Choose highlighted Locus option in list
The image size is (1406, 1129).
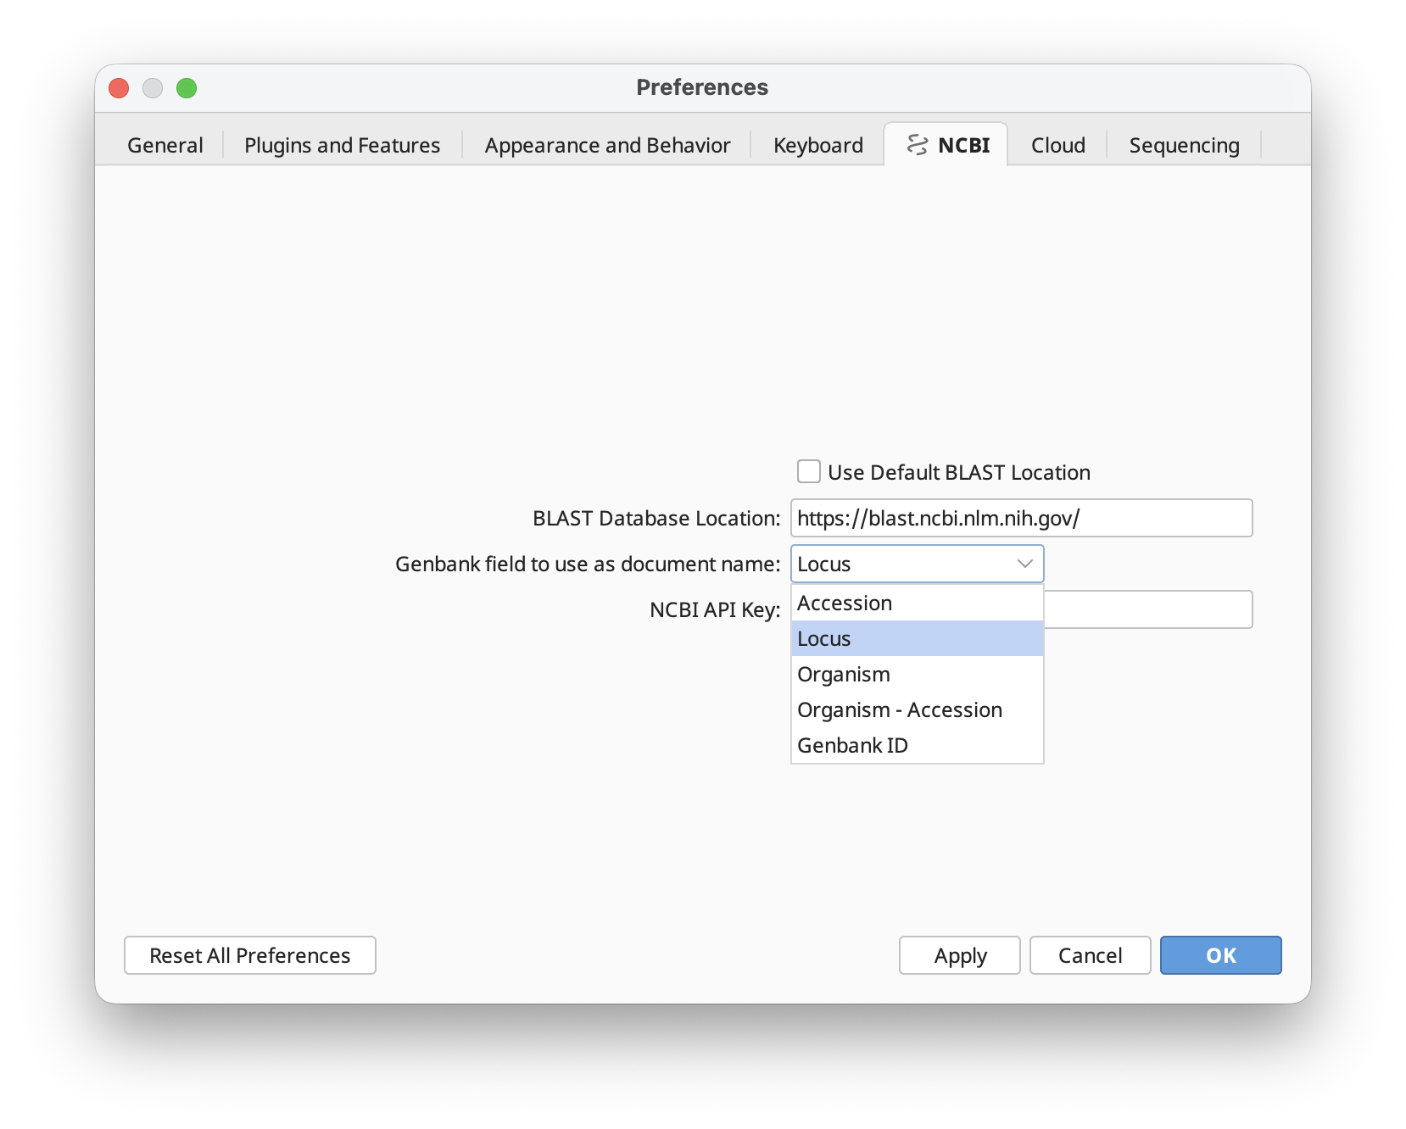917,638
